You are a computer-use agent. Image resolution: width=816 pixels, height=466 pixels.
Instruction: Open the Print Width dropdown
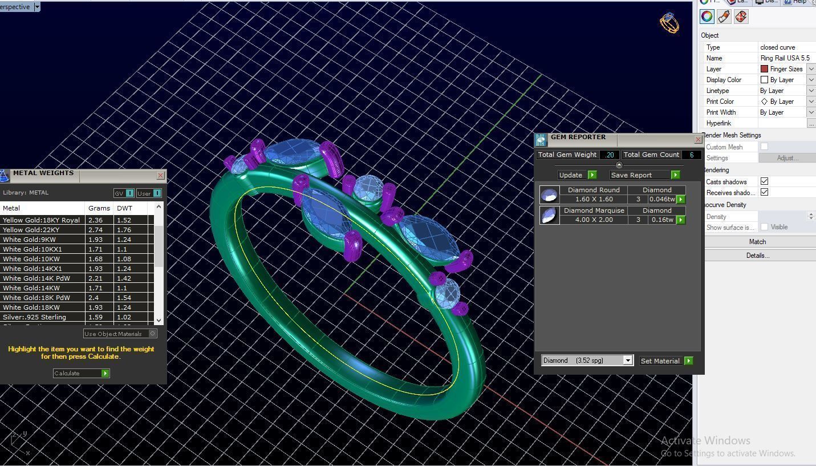click(811, 112)
